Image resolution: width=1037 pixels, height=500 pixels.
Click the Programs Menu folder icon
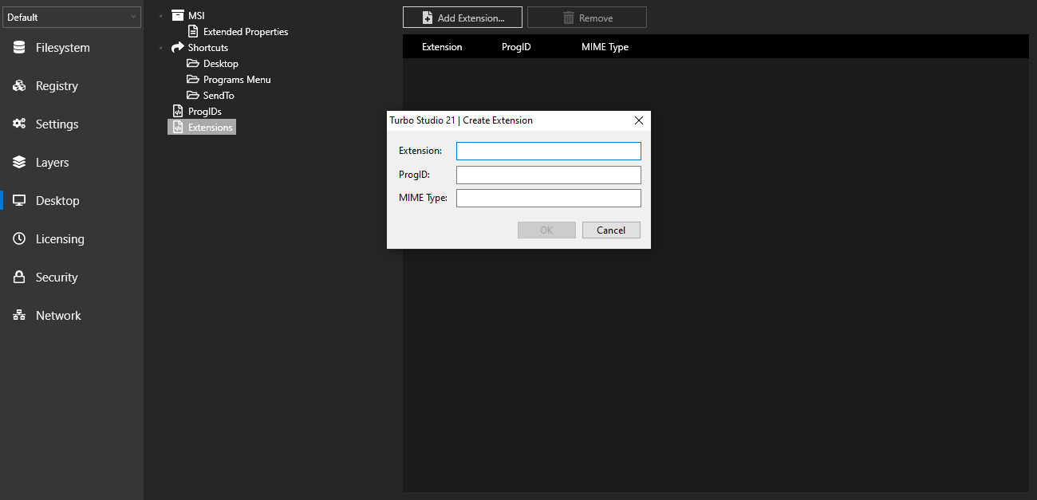tap(193, 79)
